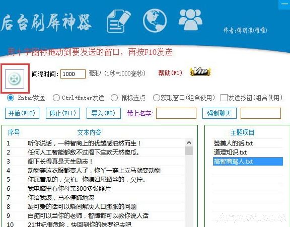Image resolution: width=290 pixels, height=227 pixels.
Task: Focus the 带上名字 name input field
Action: click(x=176, y=113)
